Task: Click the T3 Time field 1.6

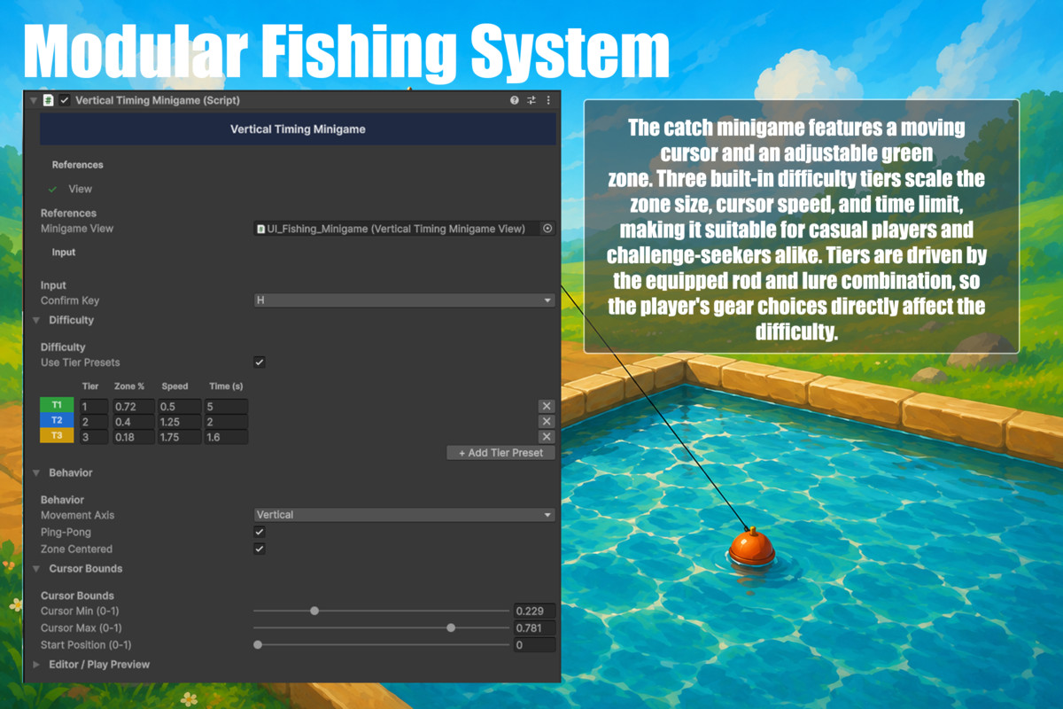Action: click(x=227, y=436)
